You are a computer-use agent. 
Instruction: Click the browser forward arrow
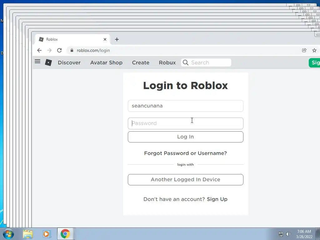(49, 50)
